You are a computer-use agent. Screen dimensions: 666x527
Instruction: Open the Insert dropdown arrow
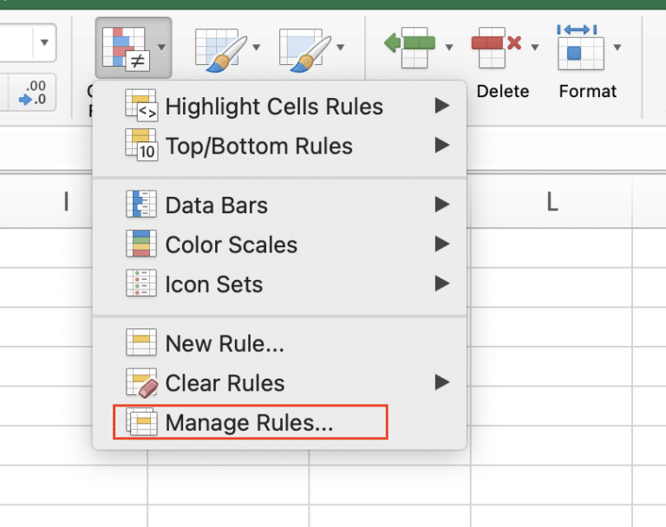tap(449, 47)
